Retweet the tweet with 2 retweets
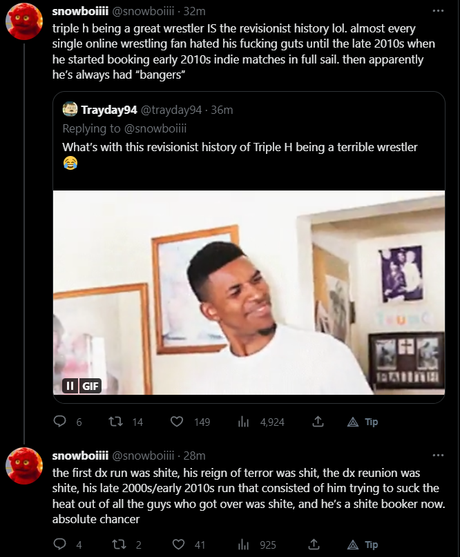 point(117,545)
